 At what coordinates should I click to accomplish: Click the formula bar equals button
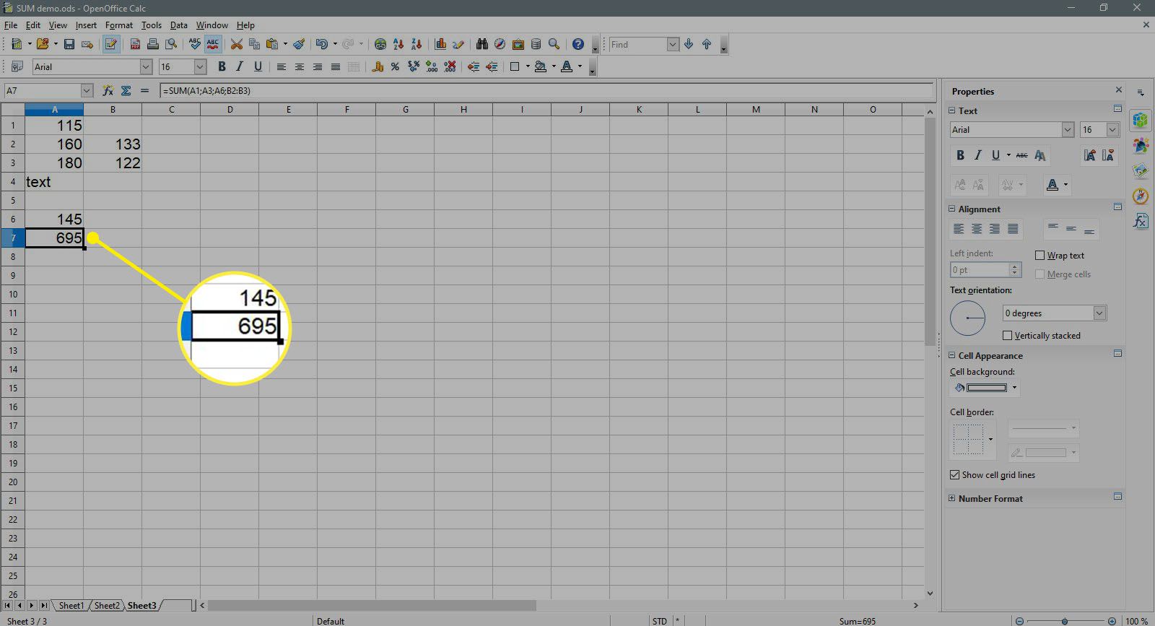pyautogui.click(x=144, y=90)
